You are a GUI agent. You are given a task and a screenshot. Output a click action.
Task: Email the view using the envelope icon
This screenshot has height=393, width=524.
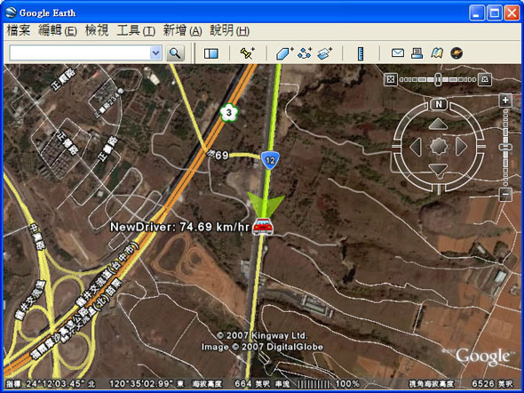(398, 52)
